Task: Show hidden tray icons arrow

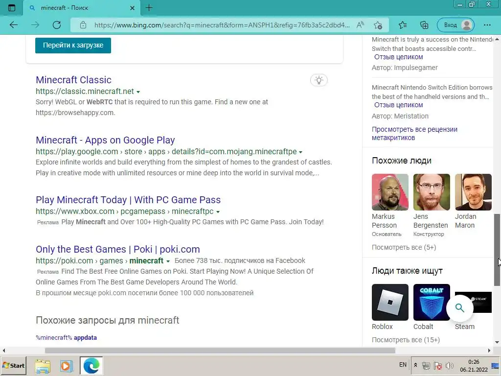Action: click(415, 365)
